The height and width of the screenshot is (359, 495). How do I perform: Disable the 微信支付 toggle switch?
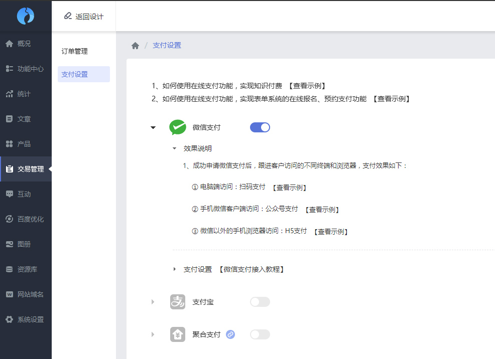[260, 127]
